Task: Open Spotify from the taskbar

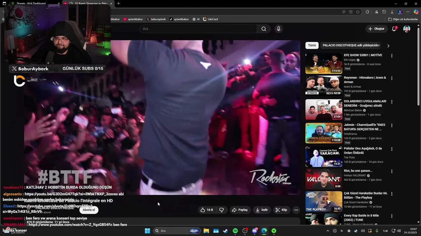Action: click(x=235, y=231)
